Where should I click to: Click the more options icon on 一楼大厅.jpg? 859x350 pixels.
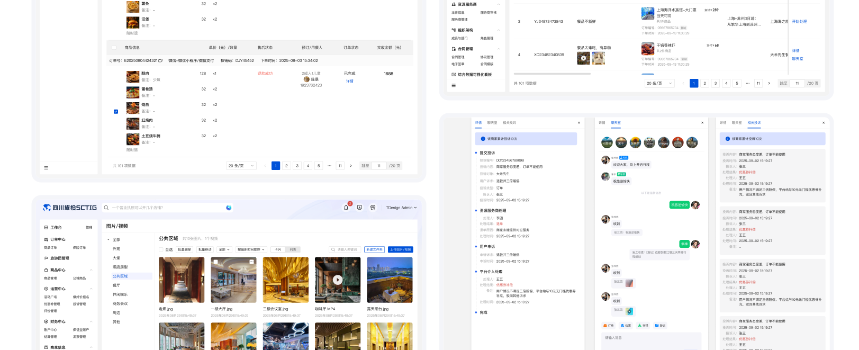[252, 262]
